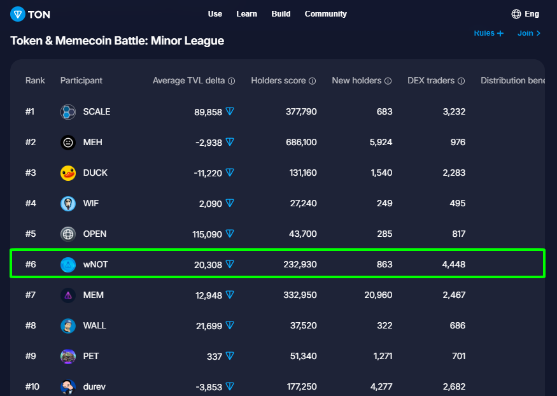Screen dimensions: 557x396
Task: Click the MEM token icon
Action: point(68,295)
